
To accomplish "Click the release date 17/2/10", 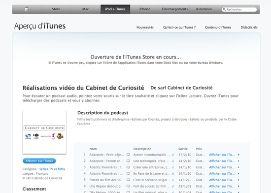I will pyautogui.click(x=185, y=155).
